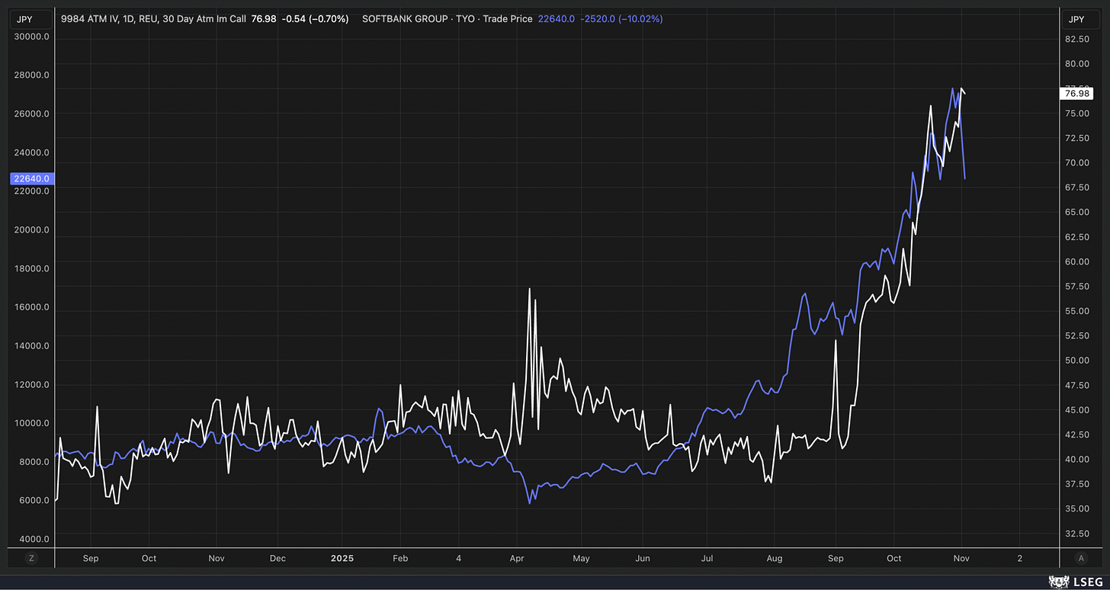Click the -2520.0 (-10.02%) change value

621,18
